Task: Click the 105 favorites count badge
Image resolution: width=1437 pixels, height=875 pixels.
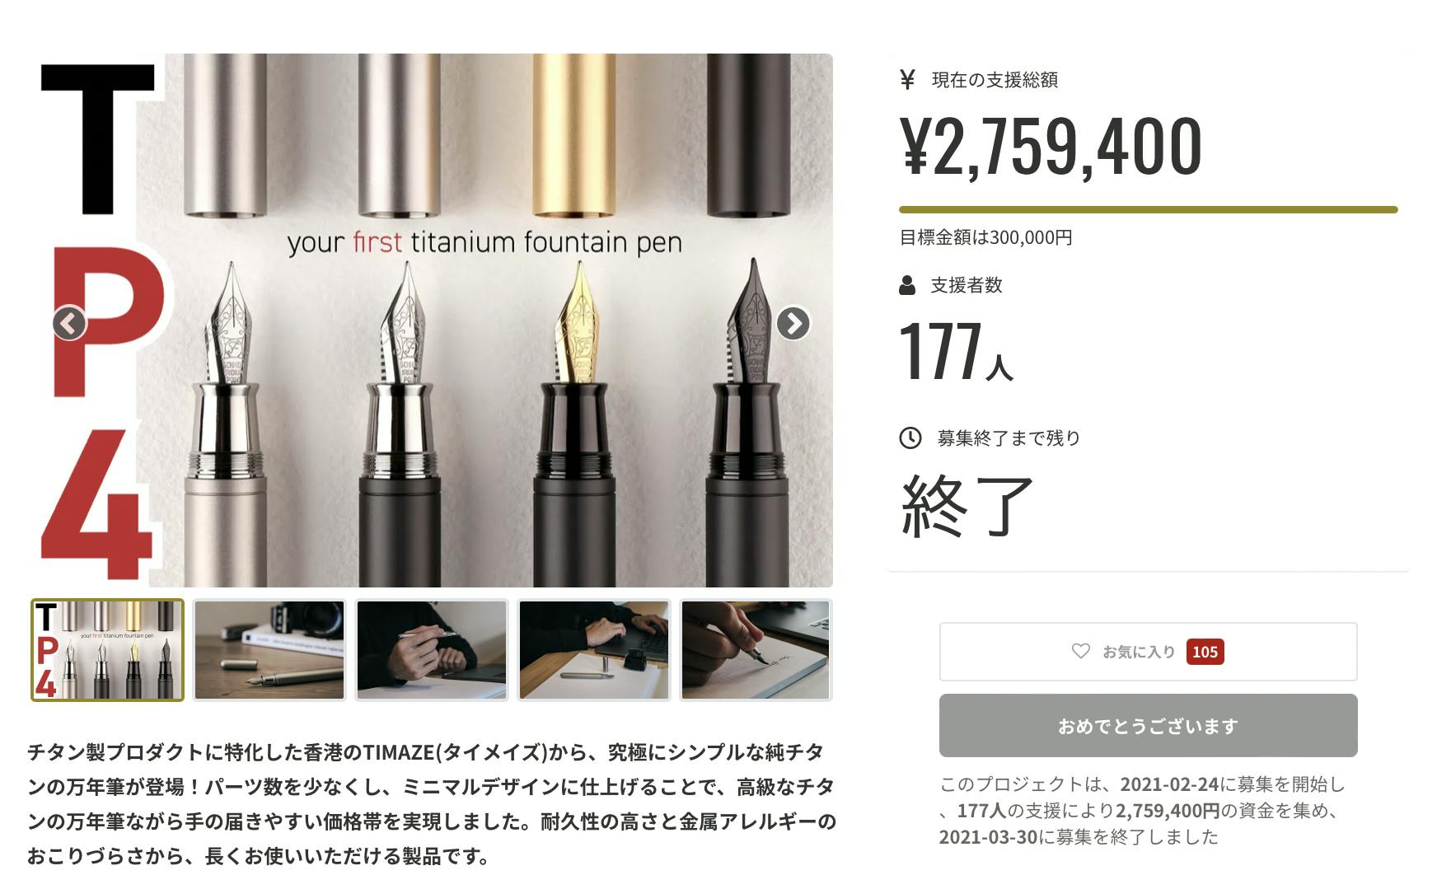Action: pos(1205,652)
